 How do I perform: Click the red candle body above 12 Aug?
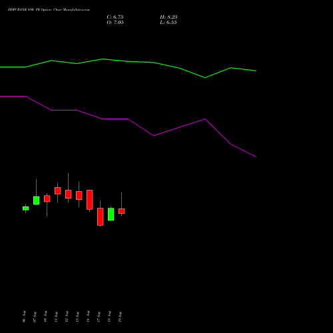coord(69,194)
